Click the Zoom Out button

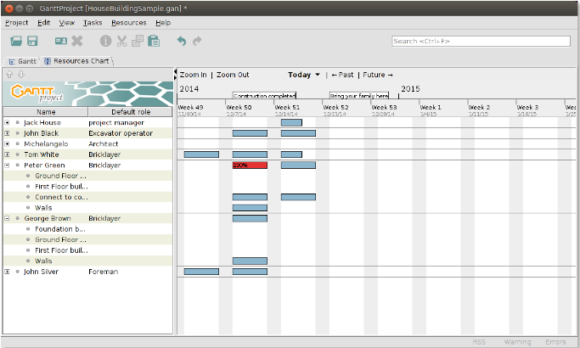(233, 75)
